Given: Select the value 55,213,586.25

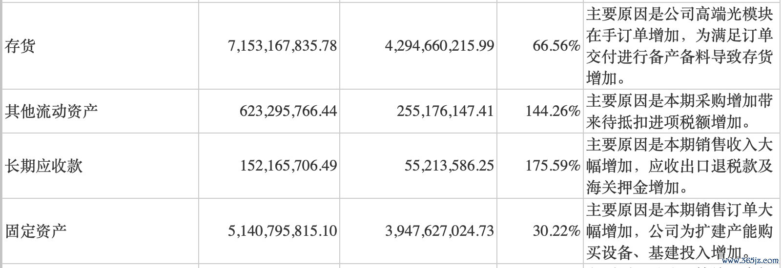Looking at the screenshot, I should [x=449, y=166].
